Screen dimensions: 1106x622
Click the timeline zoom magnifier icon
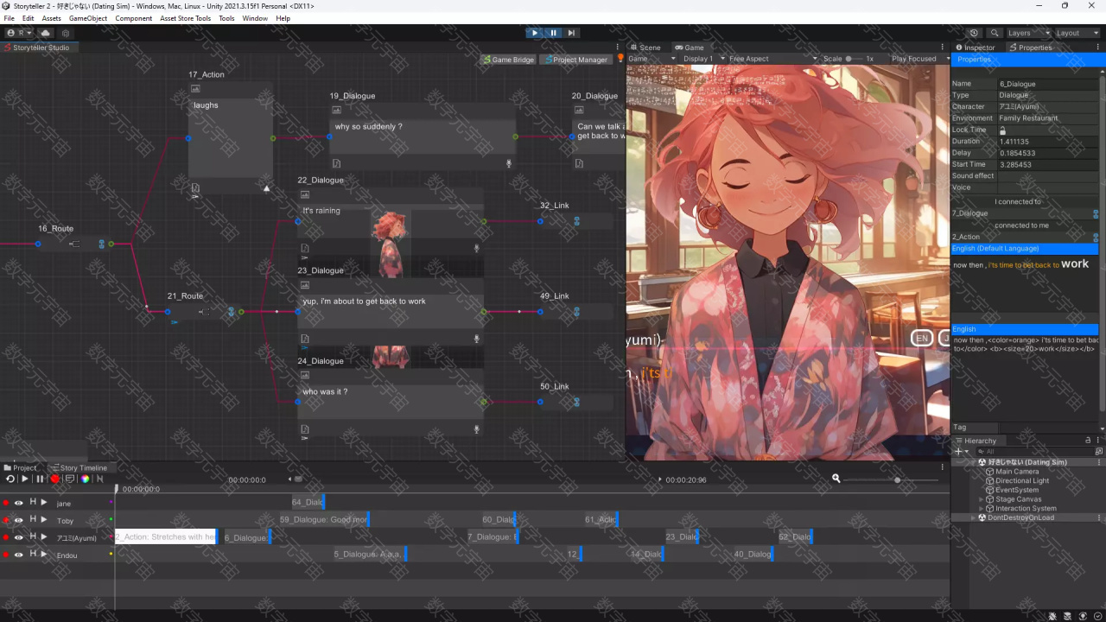836,479
